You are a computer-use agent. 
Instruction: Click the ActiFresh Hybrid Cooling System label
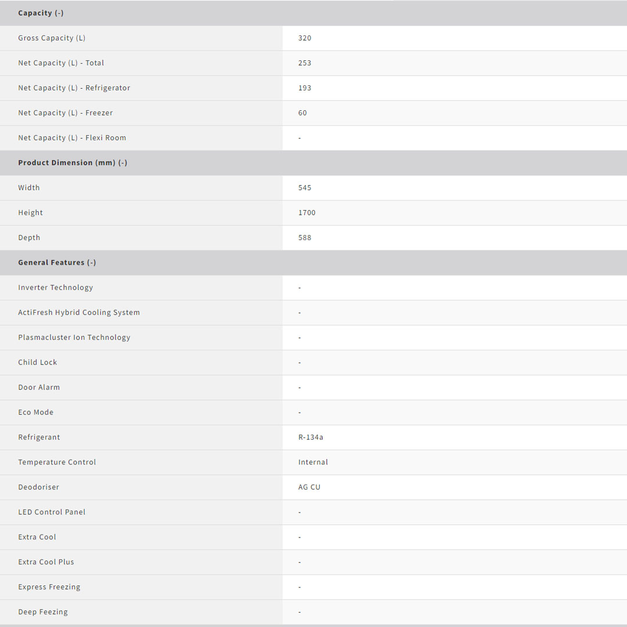coord(79,312)
